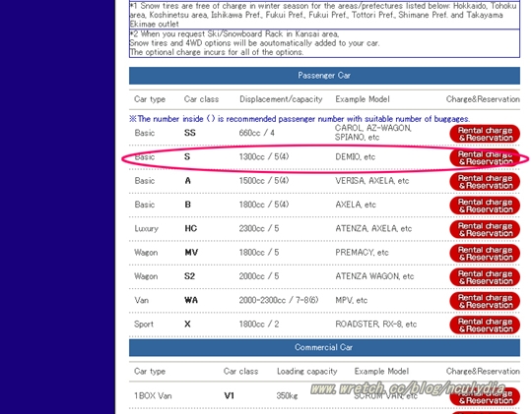532x414 pixels.
Task: Click 'Van' car type cell
Action: (142, 300)
